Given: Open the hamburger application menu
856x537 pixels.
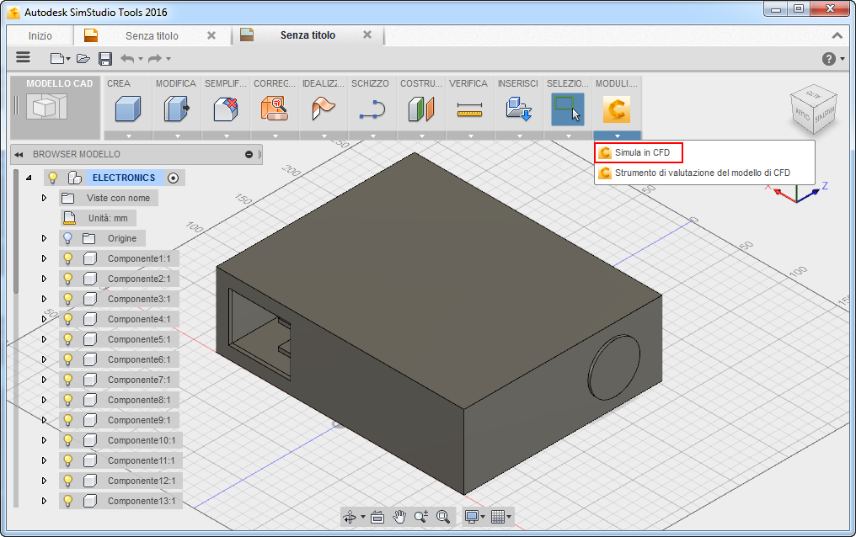Looking at the screenshot, I should point(23,57).
